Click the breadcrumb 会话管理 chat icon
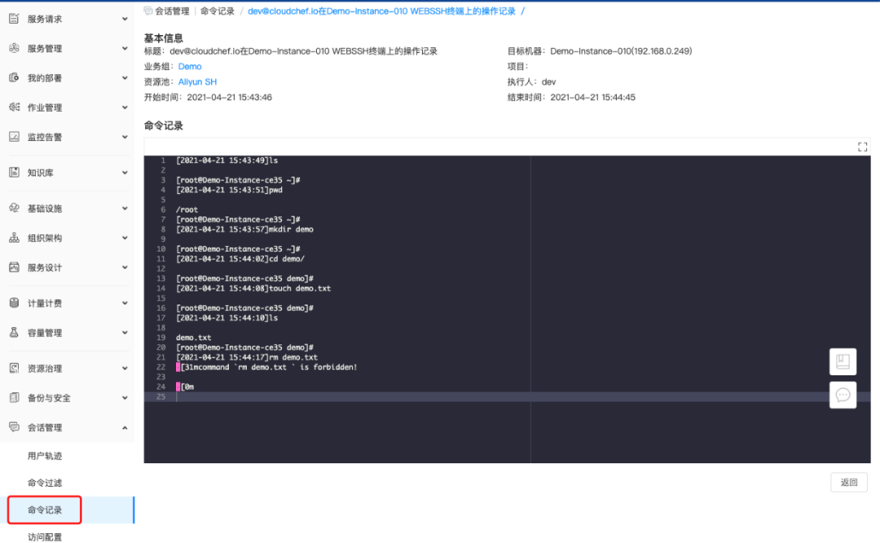 coord(148,11)
